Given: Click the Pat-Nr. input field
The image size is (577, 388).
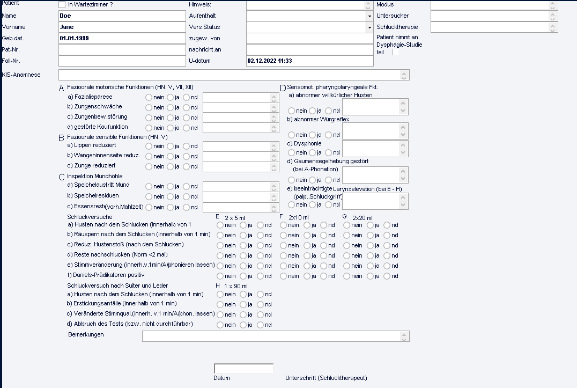Looking at the screenshot, I should 122,49.
